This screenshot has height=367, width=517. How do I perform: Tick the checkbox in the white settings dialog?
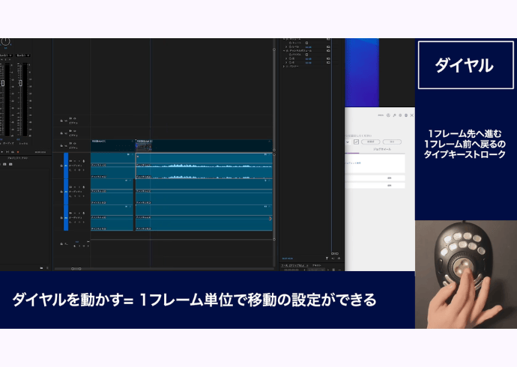tap(356, 141)
